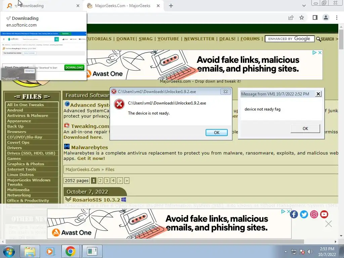Open Windows Start orb
The width and height of the screenshot is (344, 258).
[x=9, y=251]
